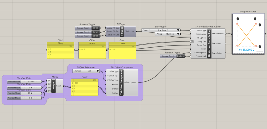This screenshot has height=129, width=267.
Task: Select the TM Vertical Brace Builder component bar
Action: click(x=209, y=43)
